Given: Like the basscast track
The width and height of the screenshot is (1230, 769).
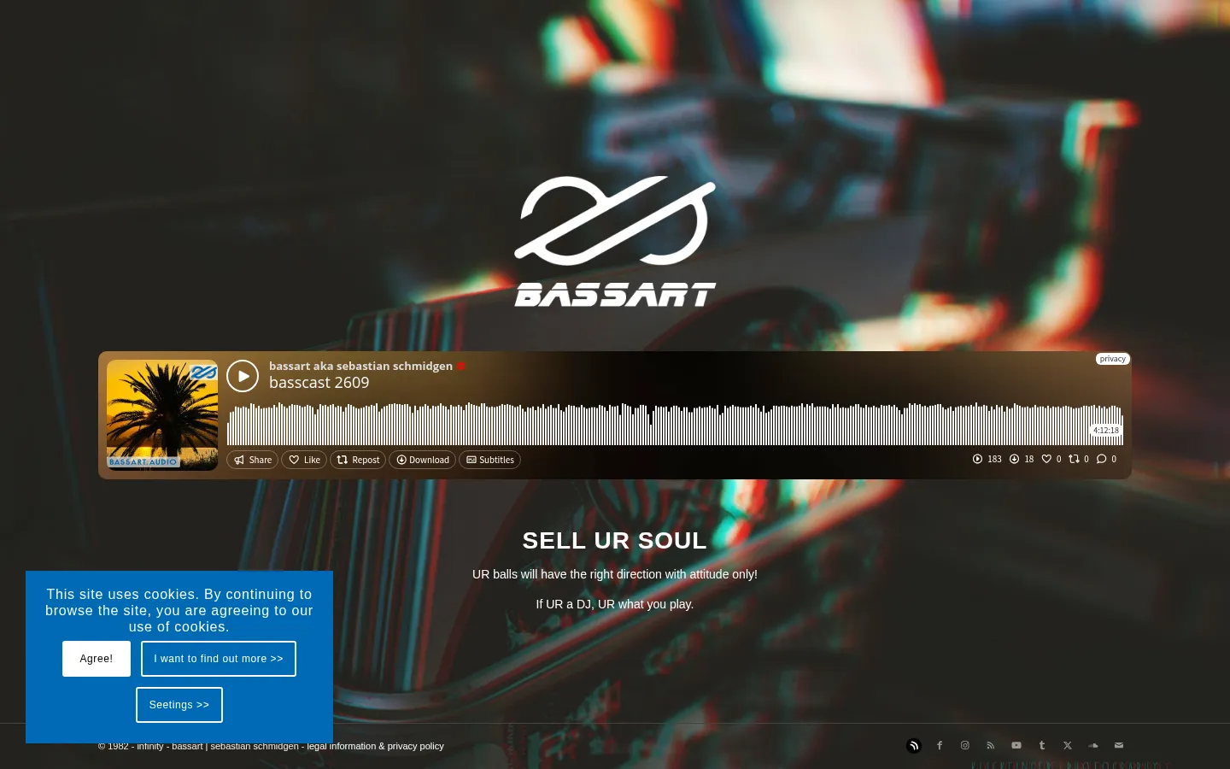Looking at the screenshot, I should point(304,460).
